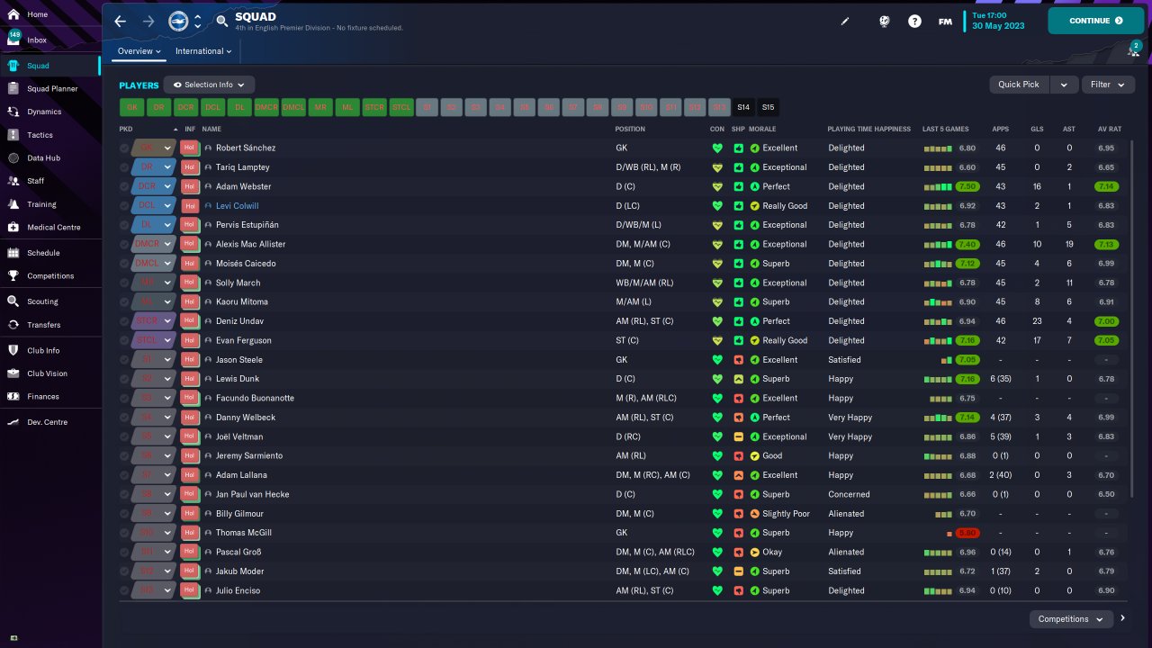Go back with the left arrow
This screenshot has height=648, width=1152.
pos(120,21)
